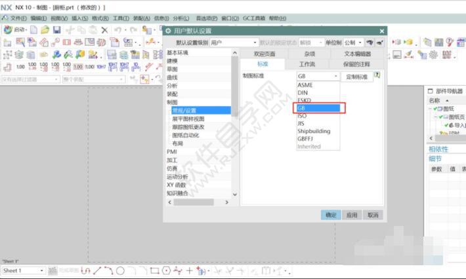Open the 插入(S) menu
The width and height of the screenshot is (466, 279).
pos(79,18)
